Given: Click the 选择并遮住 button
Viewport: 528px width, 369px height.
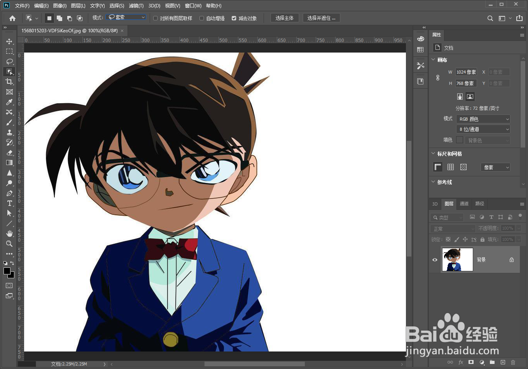Looking at the screenshot, I should [321, 18].
